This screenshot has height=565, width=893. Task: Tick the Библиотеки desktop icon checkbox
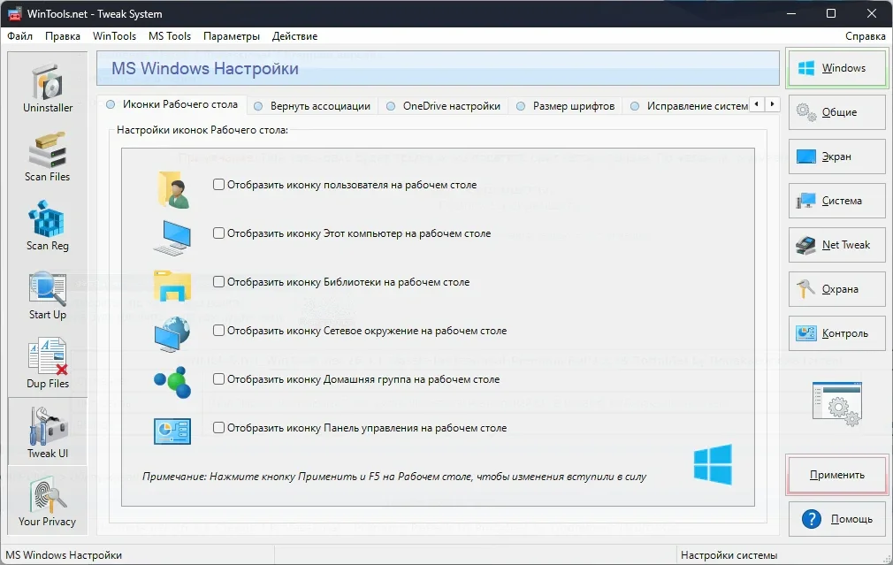(x=218, y=282)
